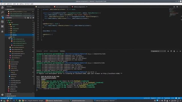
Task: Open editor More Actions ellipsis
Action: (x=180, y=7)
